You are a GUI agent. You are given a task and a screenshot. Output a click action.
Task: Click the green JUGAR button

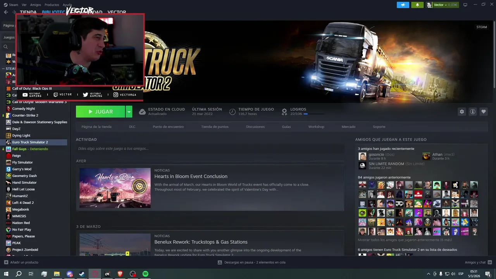(x=100, y=112)
